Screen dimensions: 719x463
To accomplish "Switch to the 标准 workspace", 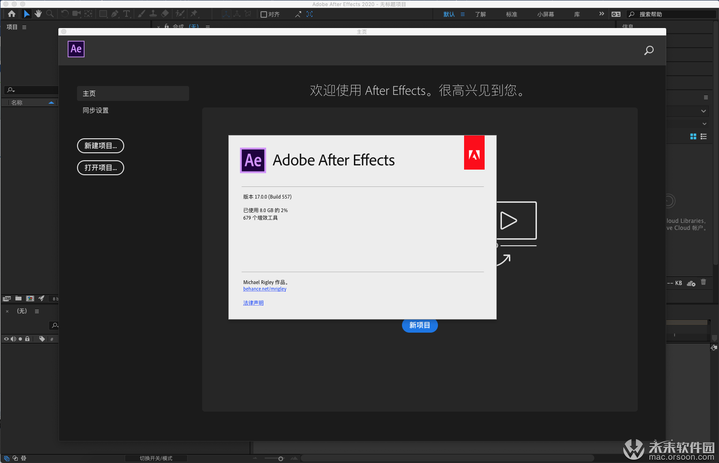I will tap(512, 14).
